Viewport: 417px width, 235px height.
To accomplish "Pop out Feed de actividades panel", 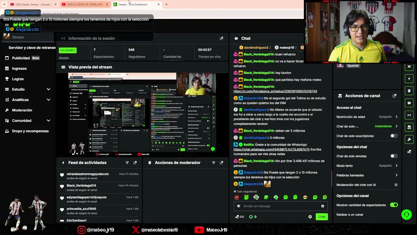I will tap(135, 163).
